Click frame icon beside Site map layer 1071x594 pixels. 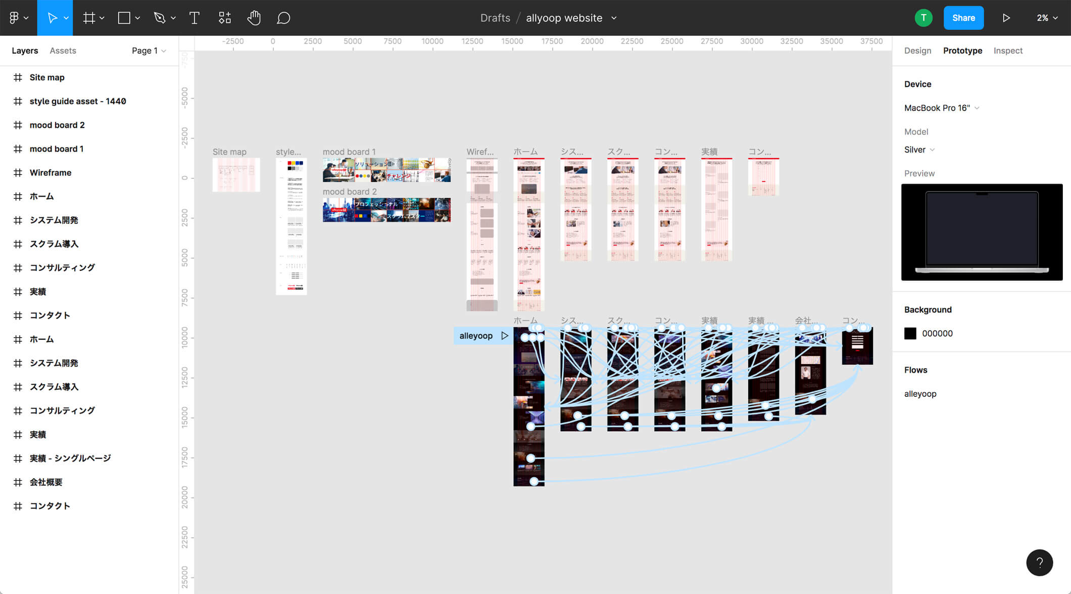(x=18, y=77)
